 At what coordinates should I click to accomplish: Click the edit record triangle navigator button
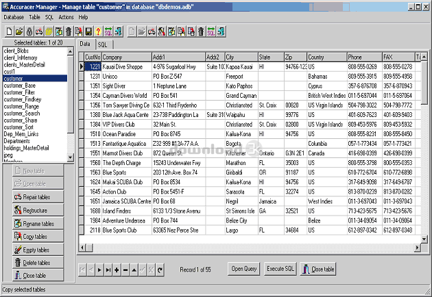[134, 270]
